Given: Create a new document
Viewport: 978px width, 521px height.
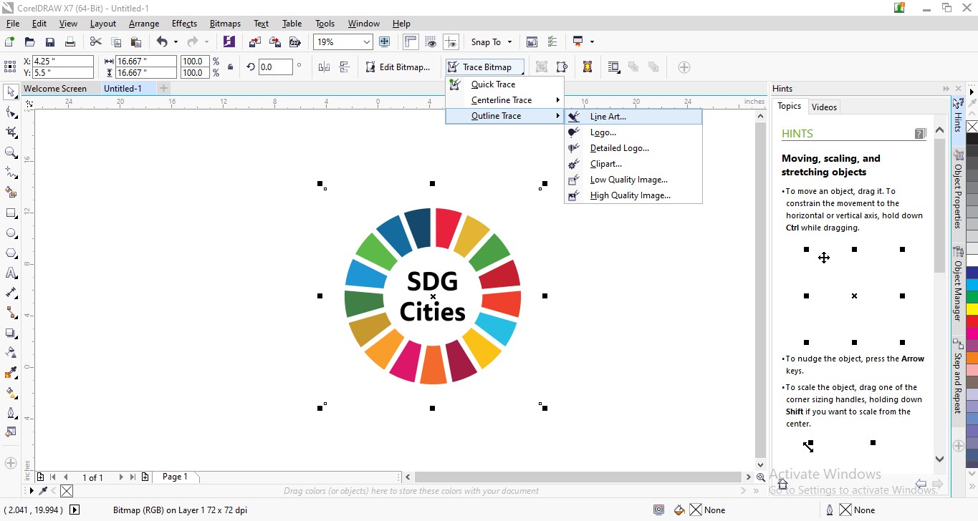Looking at the screenshot, I should 9,42.
